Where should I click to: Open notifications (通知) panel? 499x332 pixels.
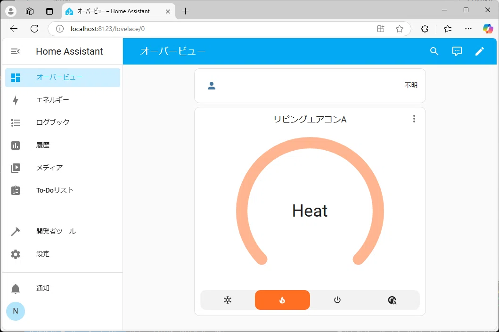[63, 288]
